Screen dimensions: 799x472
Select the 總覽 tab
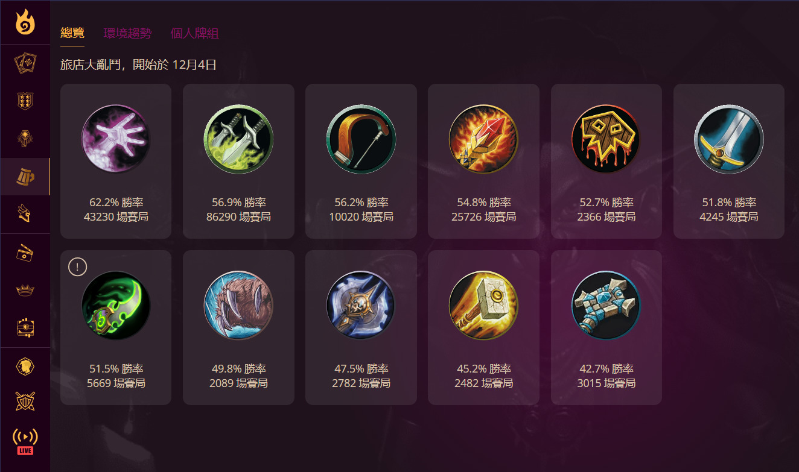72,34
